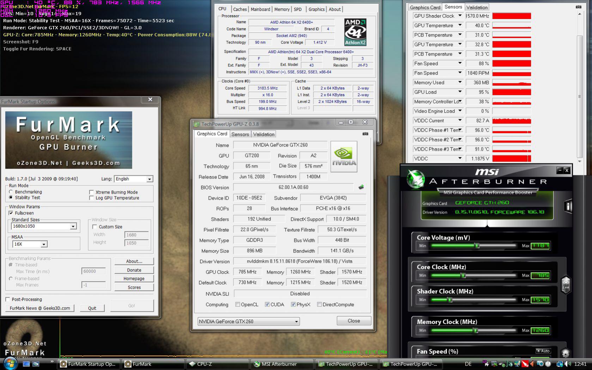This screenshot has height=370, width=592.
Task: Click the NVIDIA logo in GPU-Z
Action: point(344,157)
